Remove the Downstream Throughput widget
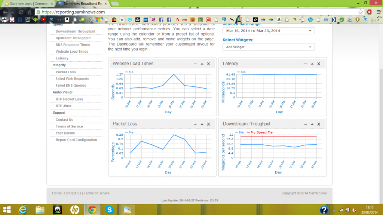Screen dimensions: 383x215 [x=319, y=124]
